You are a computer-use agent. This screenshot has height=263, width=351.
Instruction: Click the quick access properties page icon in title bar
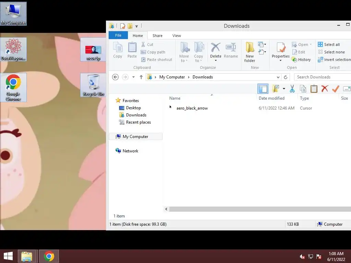click(x=122, y=26)
